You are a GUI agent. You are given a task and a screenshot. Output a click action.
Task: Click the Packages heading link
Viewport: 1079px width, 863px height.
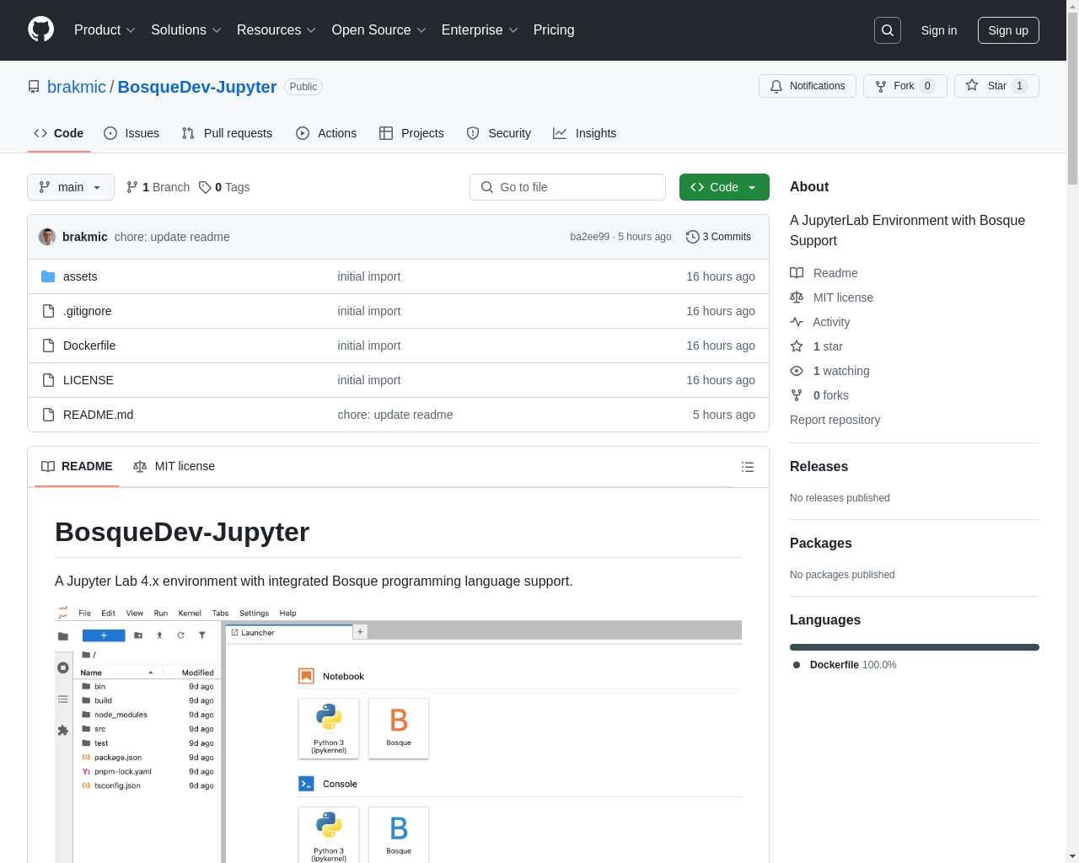821,544
